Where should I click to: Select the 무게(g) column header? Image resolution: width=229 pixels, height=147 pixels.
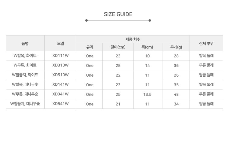click(176, 47)
